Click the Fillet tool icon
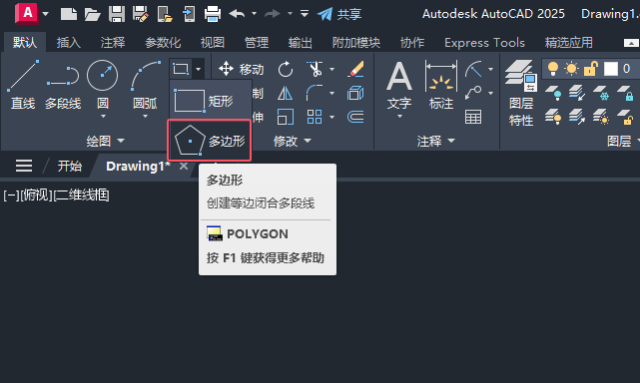The image size is (640, 383). 314,93
